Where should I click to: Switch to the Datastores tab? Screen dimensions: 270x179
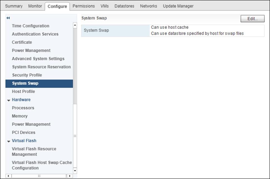pyautogui.click(x=124, y=6)
